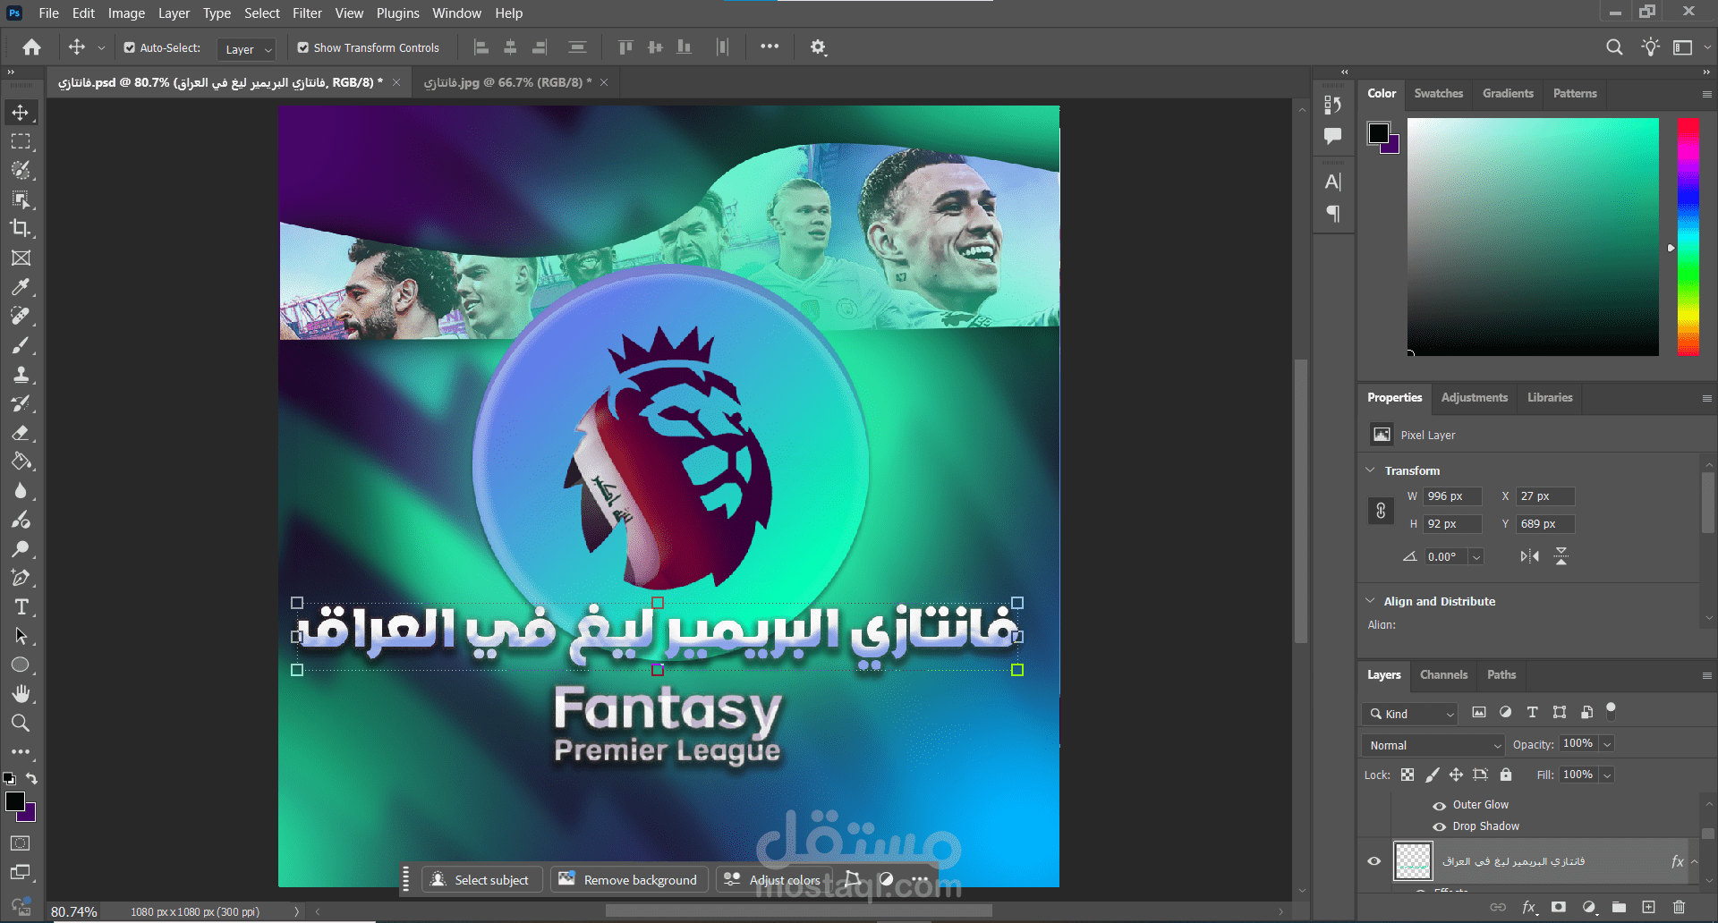
Task: Open the Search magnifier icon
Action: pyautogui.click(x=1614, y=47)
